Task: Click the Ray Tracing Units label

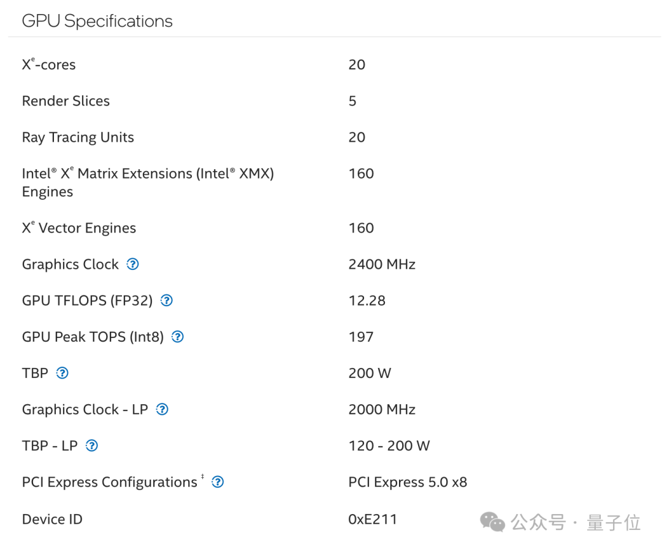Action: click(78, 137)
